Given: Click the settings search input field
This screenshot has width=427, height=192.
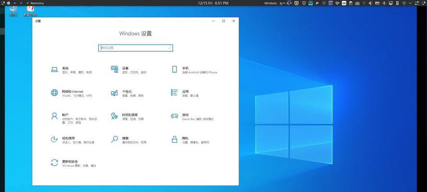Looking at the screenshot, I should (135, 48).
